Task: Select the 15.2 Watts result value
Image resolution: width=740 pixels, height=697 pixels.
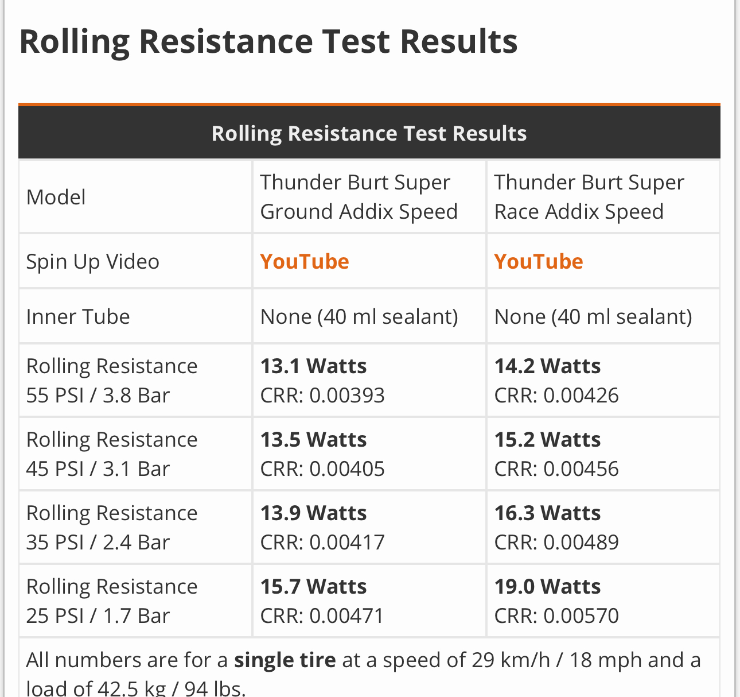Action: pos(548,440)
